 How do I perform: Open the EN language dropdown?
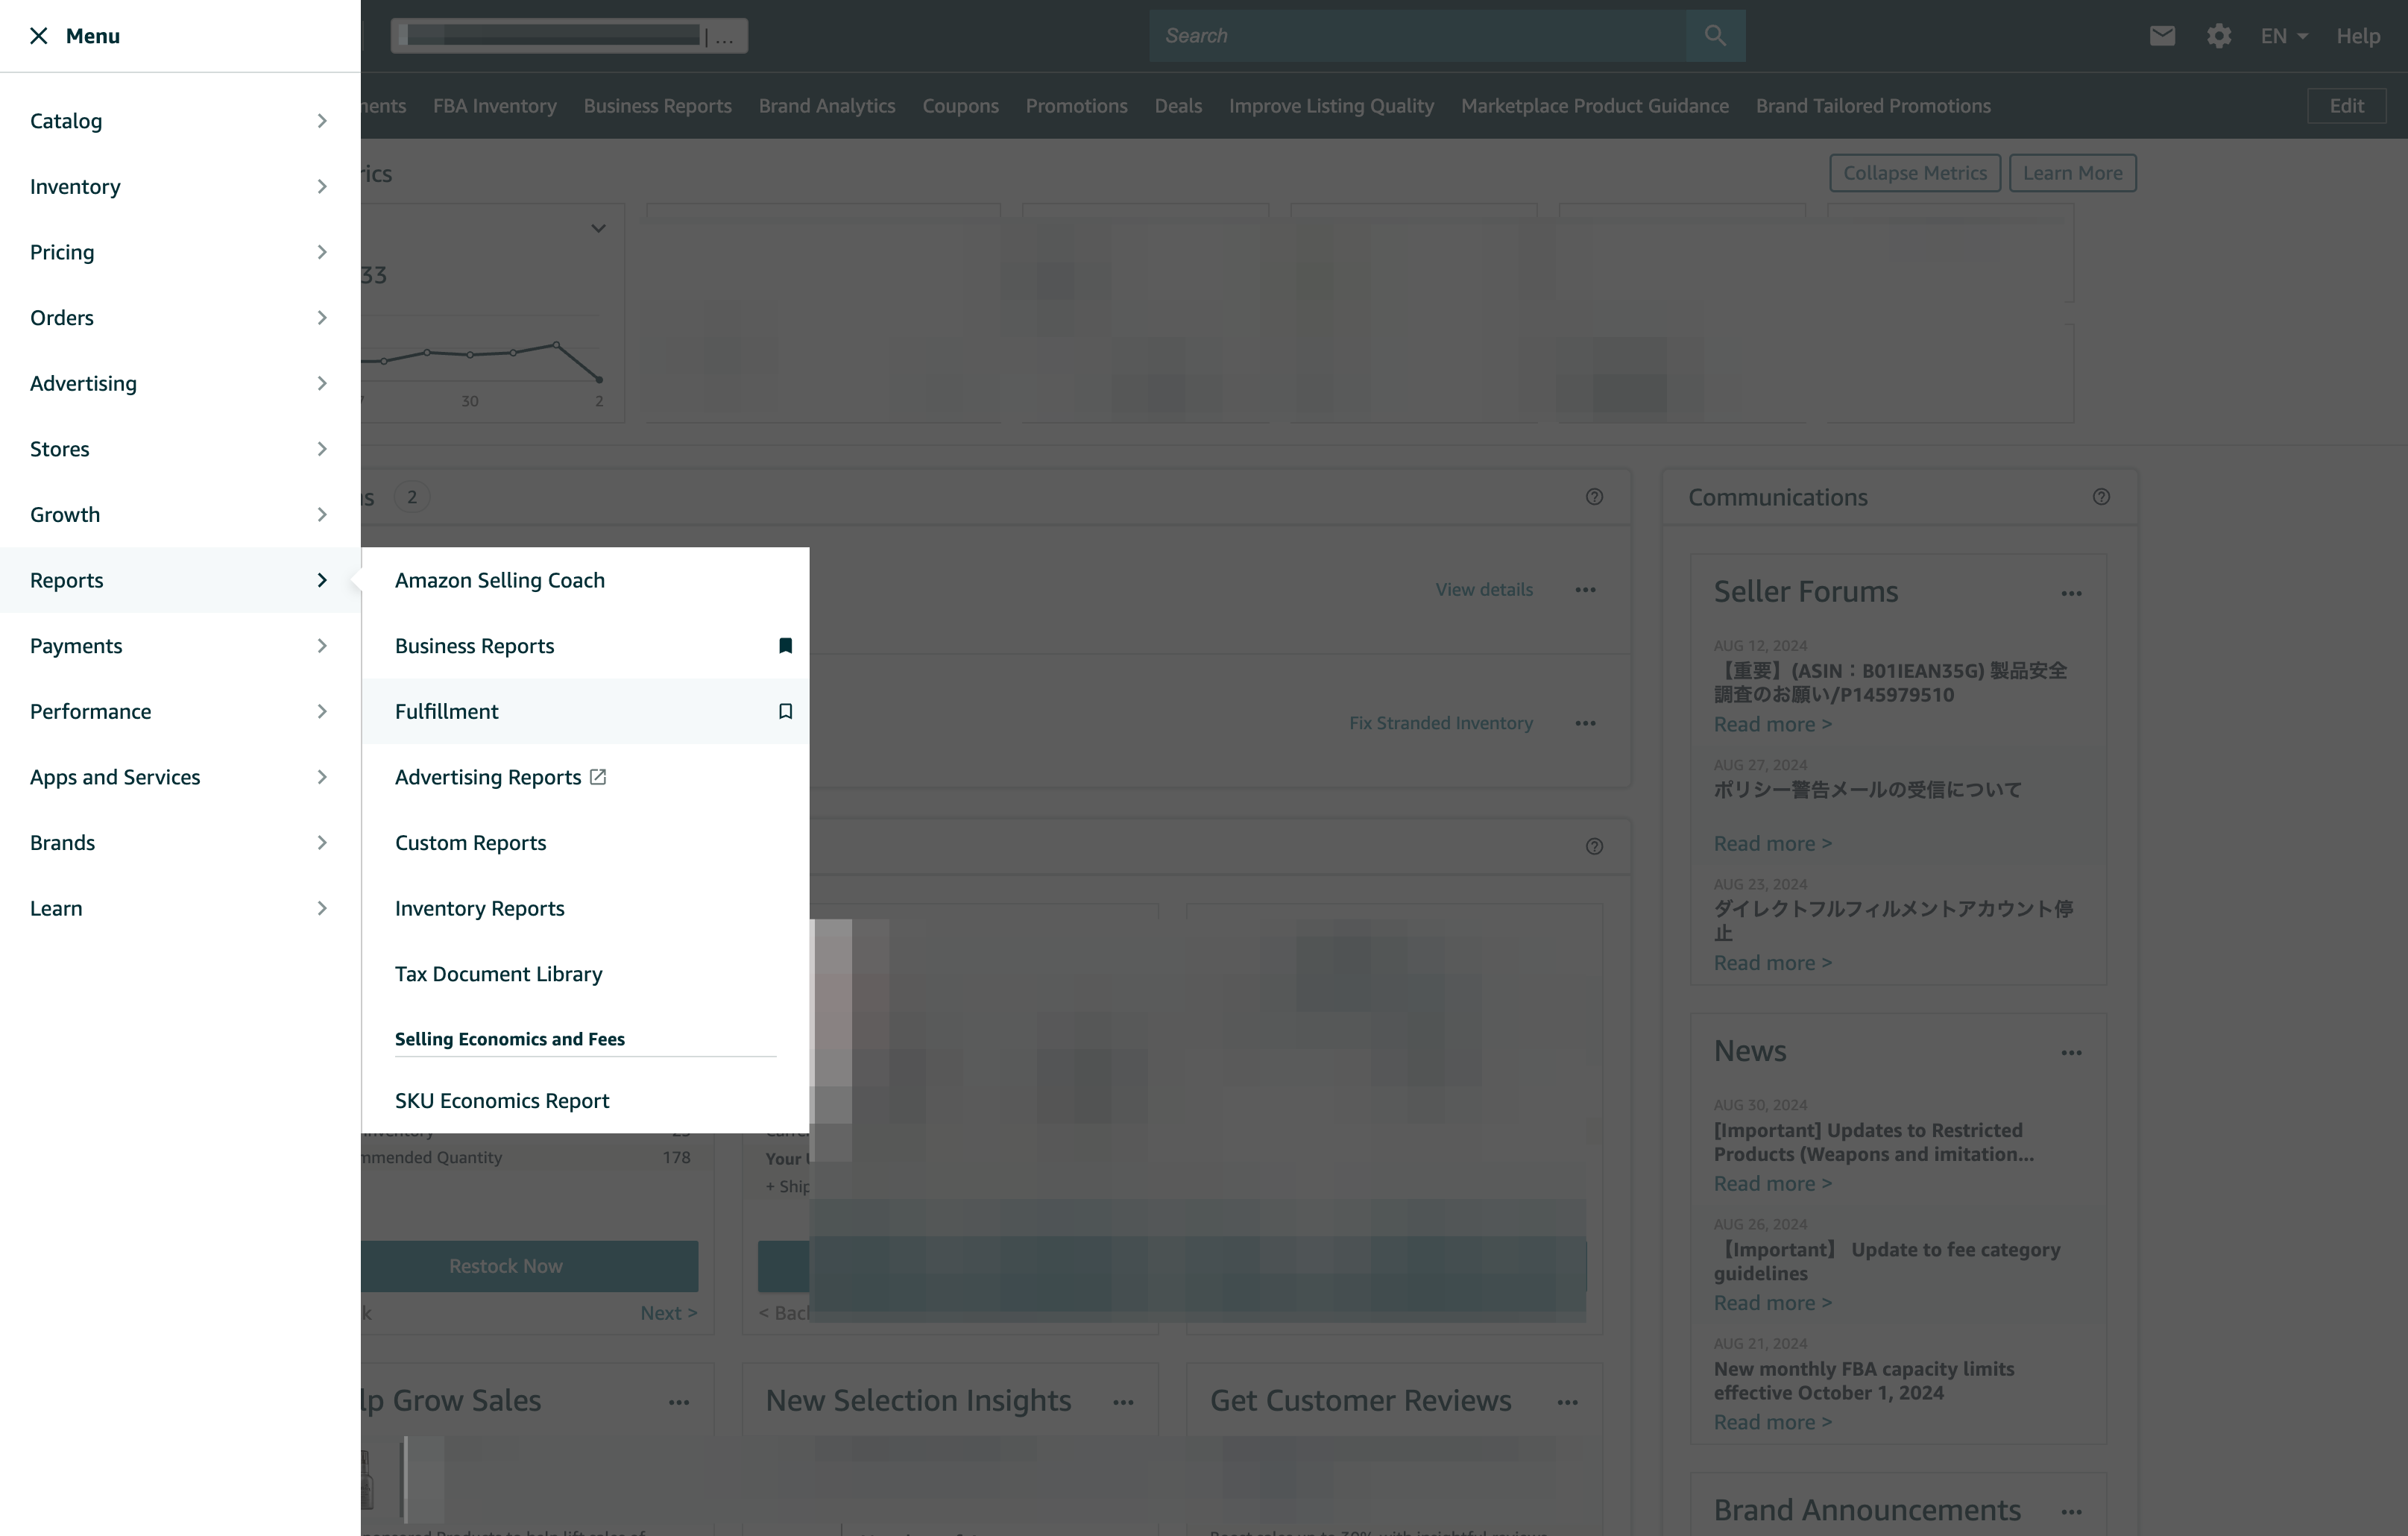click(x=2284, y=36)
